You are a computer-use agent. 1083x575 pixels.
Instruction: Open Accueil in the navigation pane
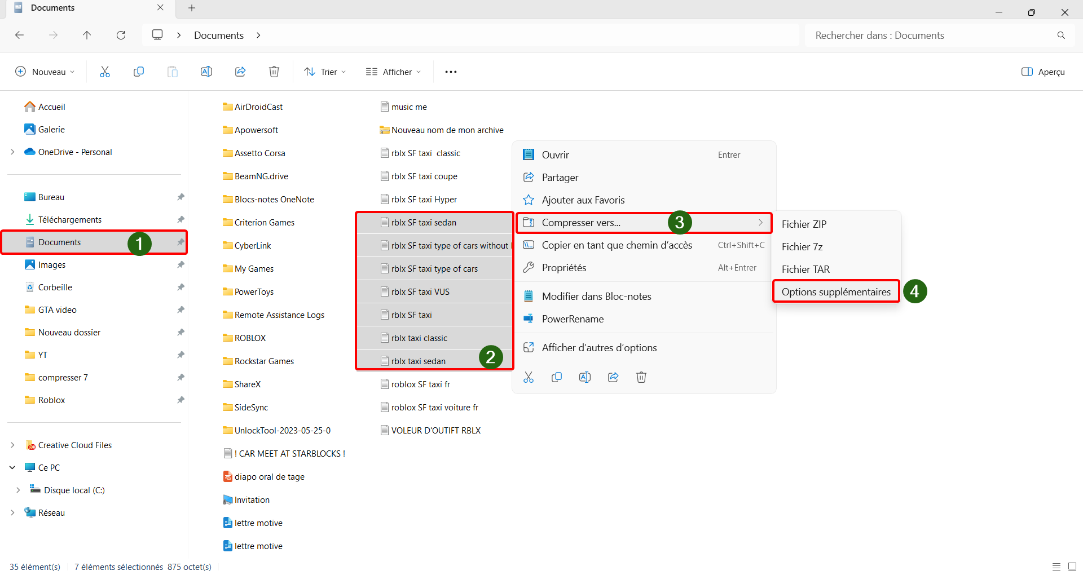click(45, 107)
